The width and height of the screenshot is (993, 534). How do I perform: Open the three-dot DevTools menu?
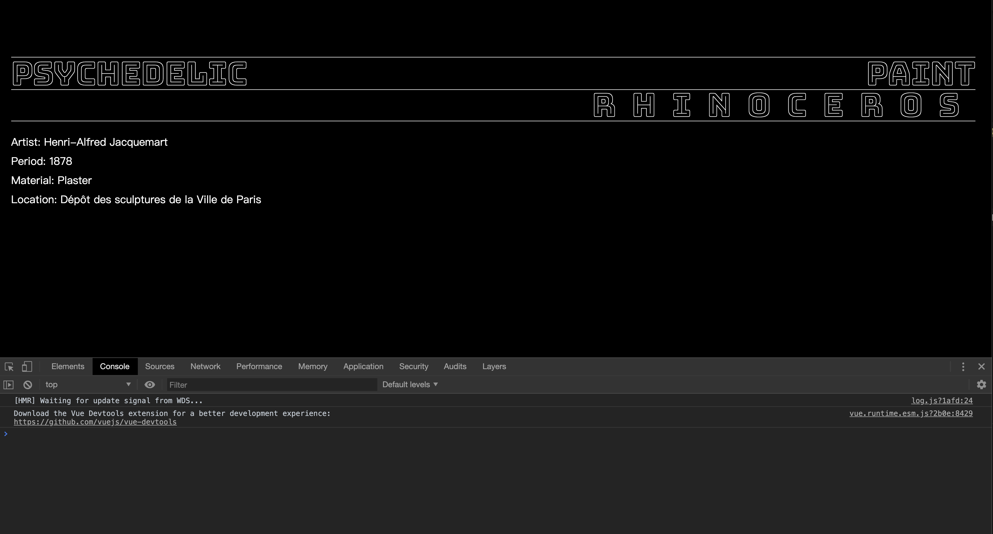coord(963,366)
